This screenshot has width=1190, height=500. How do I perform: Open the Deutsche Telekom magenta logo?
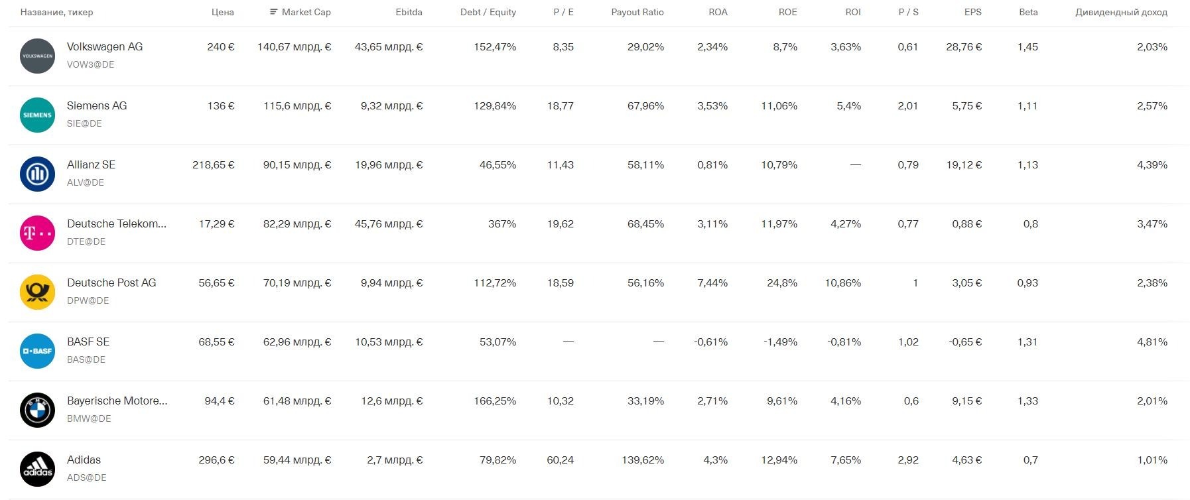tap(37, 233)
